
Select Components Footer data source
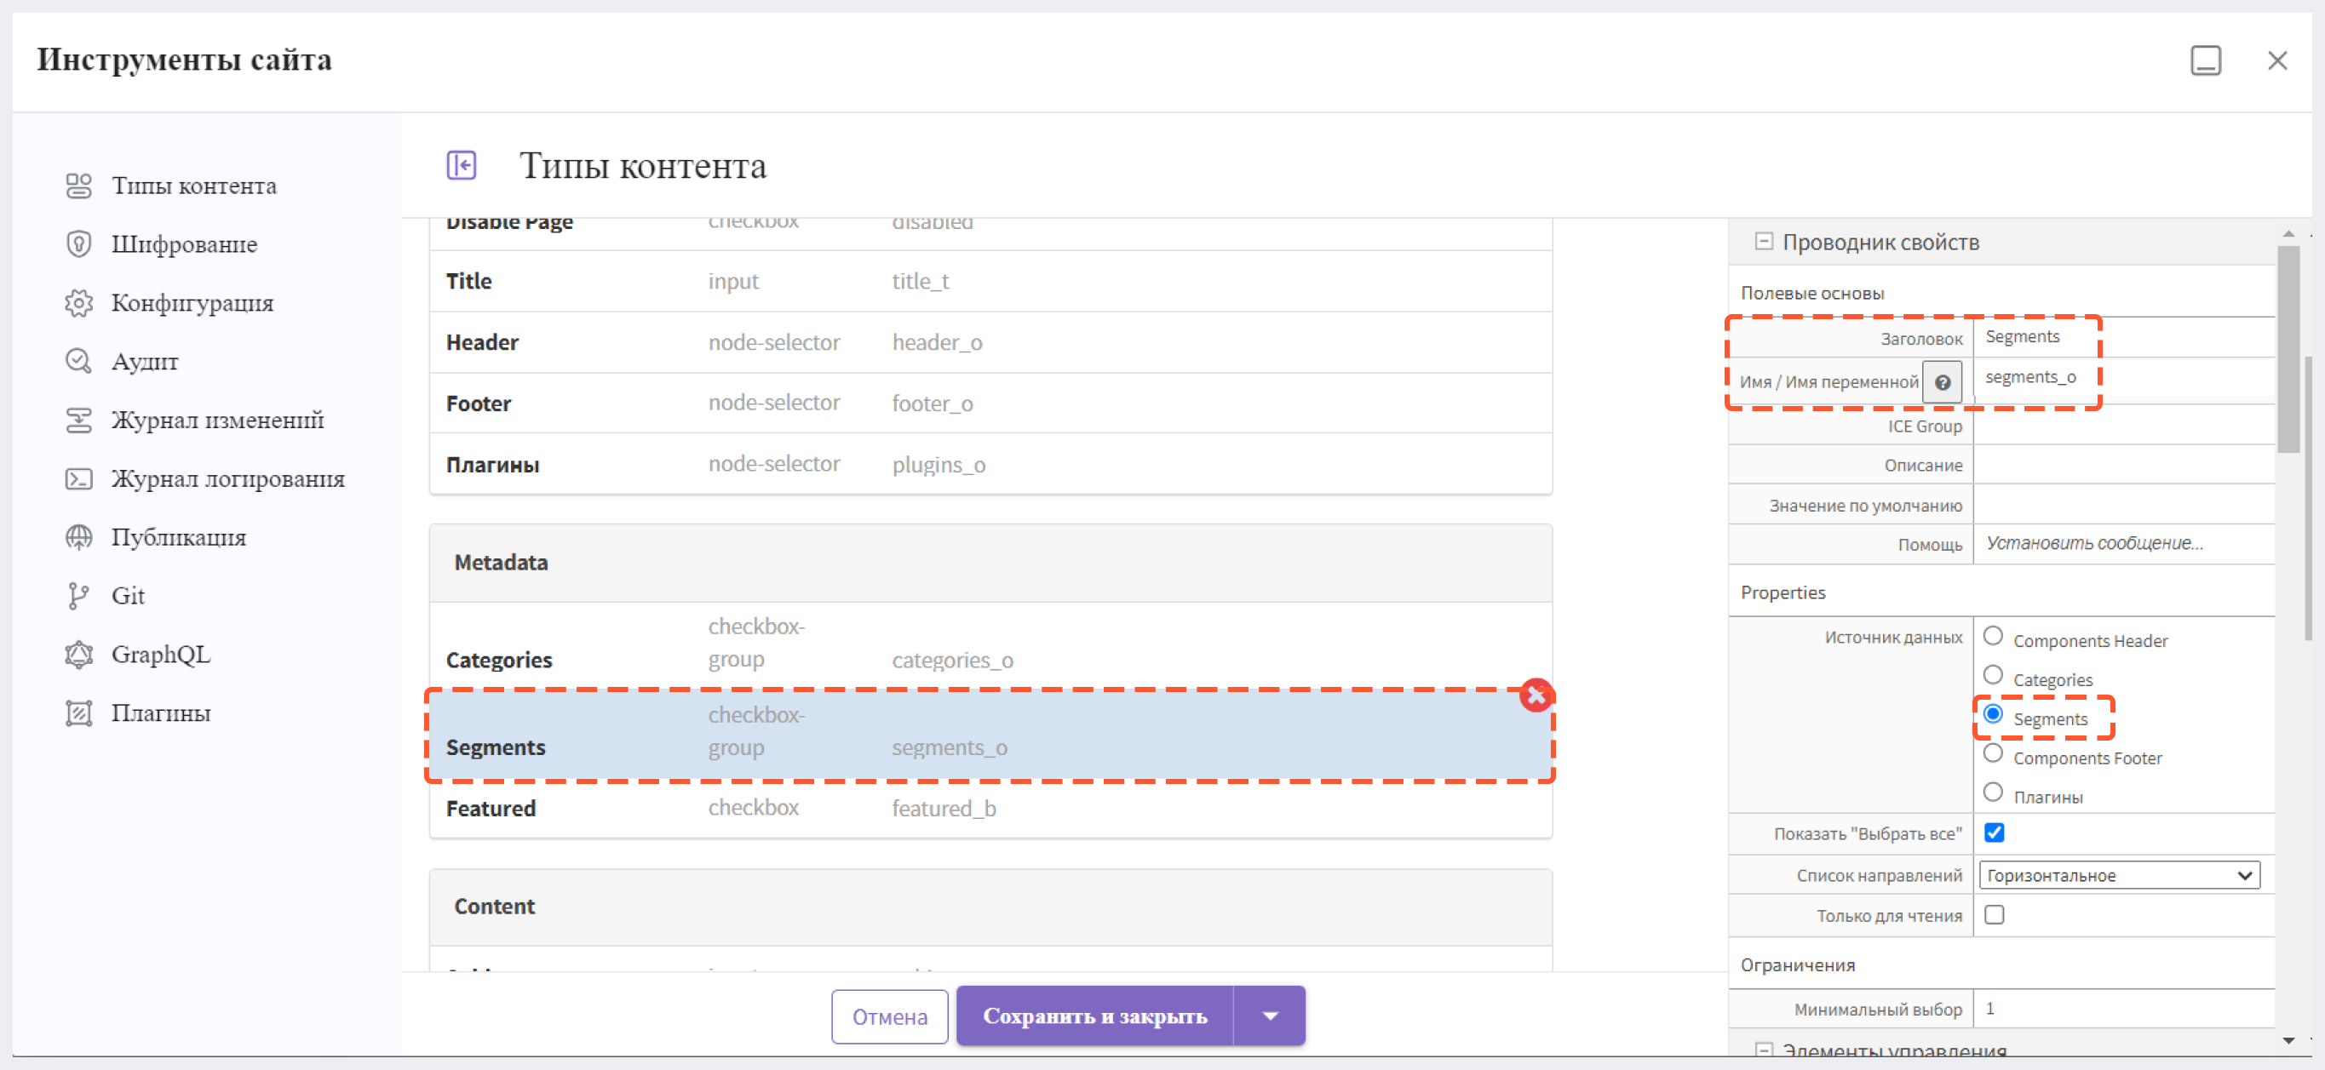(x=1993, y=754)
